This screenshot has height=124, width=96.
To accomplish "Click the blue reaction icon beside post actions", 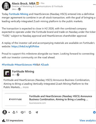I will pos(94,112).
